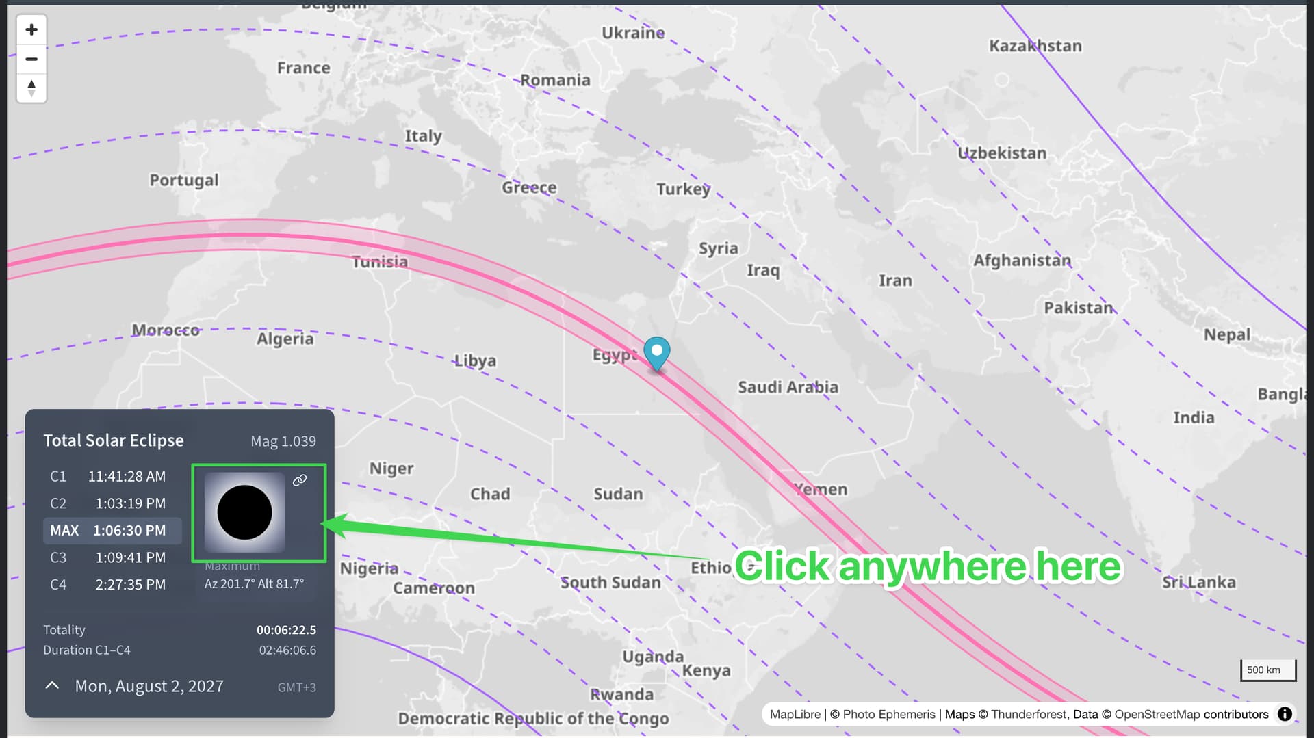Click the 500 km scale bar
The width and height of the screenshot is (1314, 738).
click(x=1268, y=670)
